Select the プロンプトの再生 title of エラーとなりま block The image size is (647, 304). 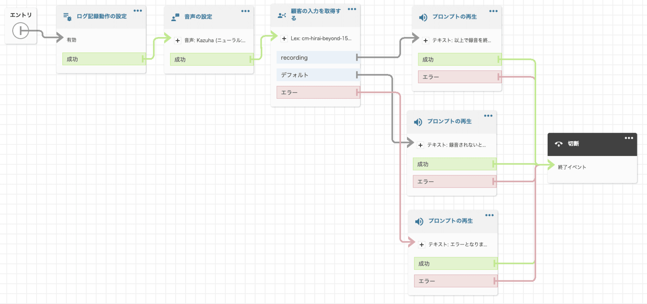click(451, 220)
